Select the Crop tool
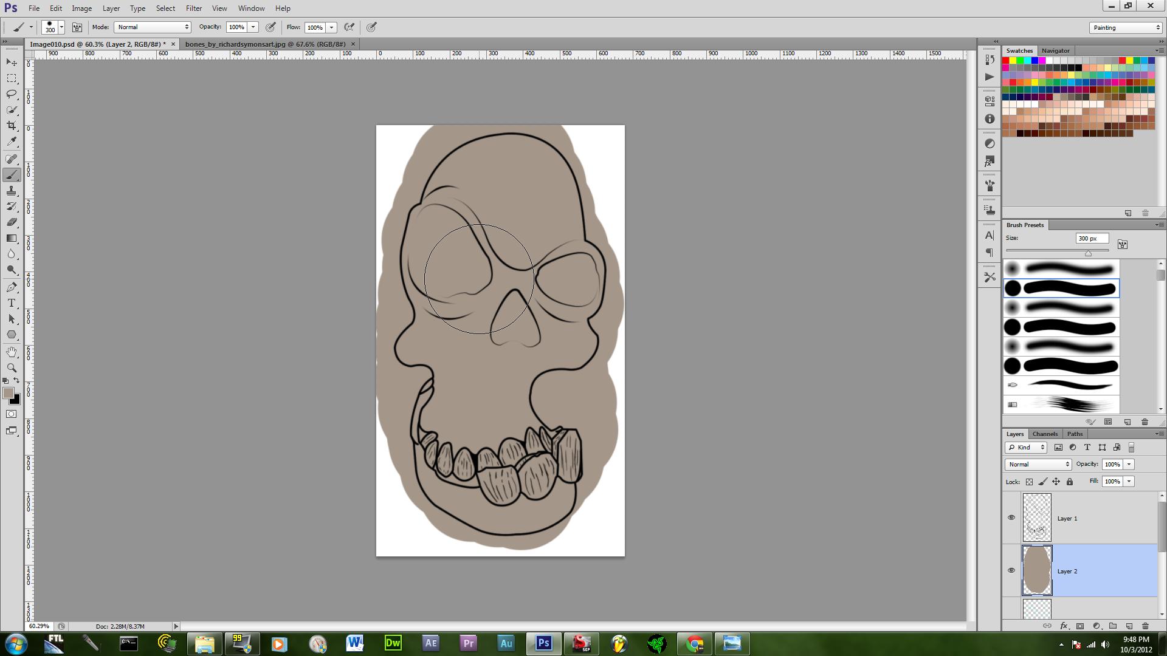 pos(12,126)
